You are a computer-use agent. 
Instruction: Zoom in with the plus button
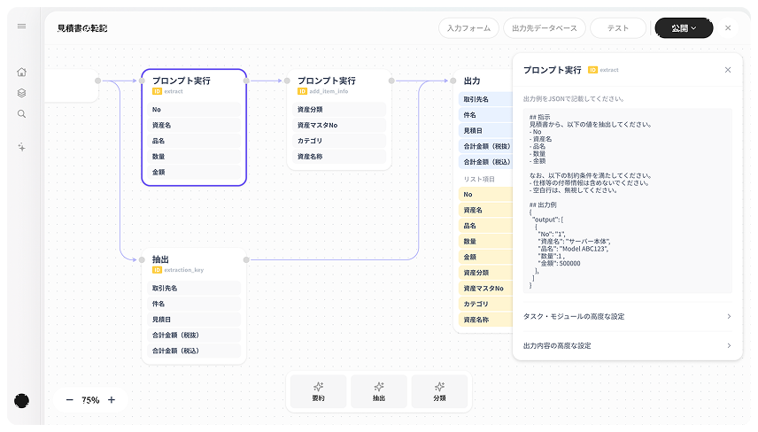tap(112, 400)
